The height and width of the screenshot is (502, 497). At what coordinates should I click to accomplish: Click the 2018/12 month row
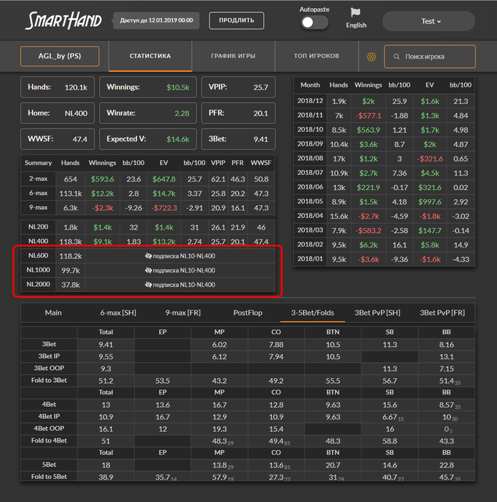[x=384, y=101]
